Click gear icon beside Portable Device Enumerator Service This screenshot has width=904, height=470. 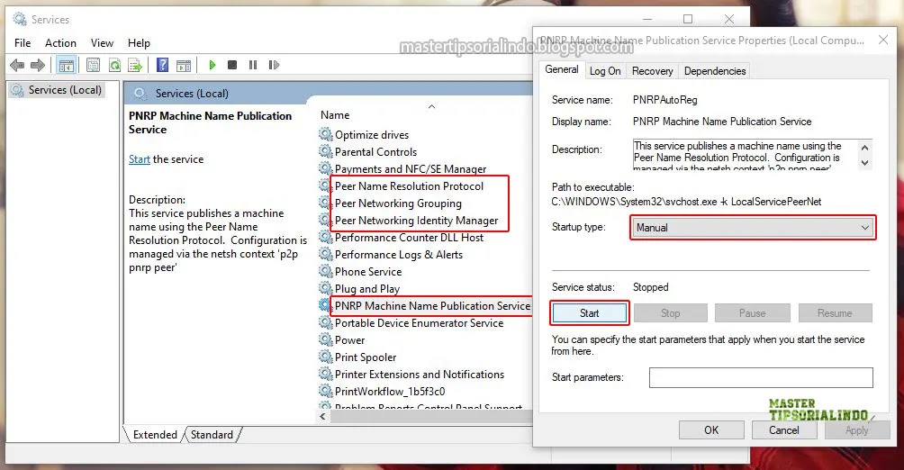pyautogui.click(x=326, y=322)
